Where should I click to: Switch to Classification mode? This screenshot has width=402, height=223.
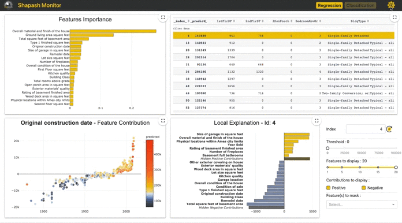pos(360,5)
